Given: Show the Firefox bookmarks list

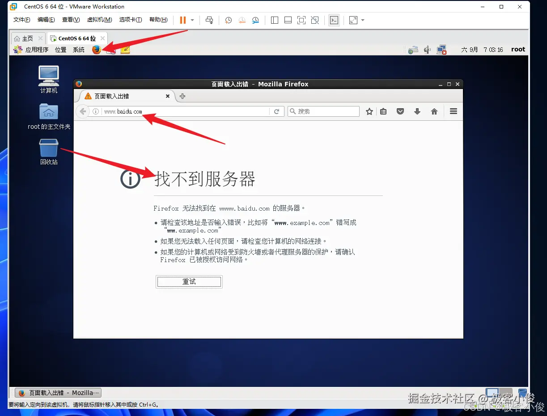Looking at the screenshot, I should click(x=383, y=111).
